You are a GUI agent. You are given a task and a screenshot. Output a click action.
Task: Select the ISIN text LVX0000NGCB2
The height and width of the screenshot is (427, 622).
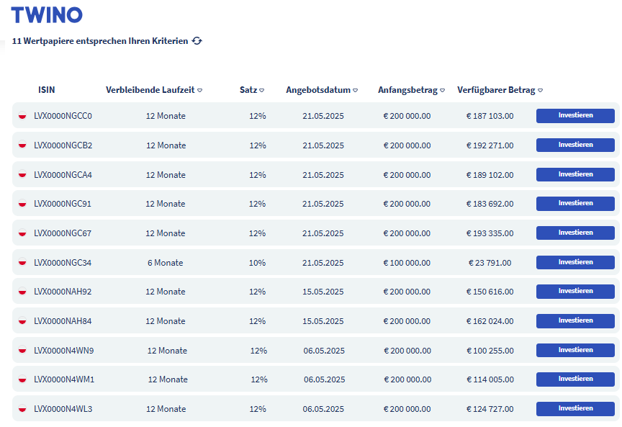coord(63,145)
